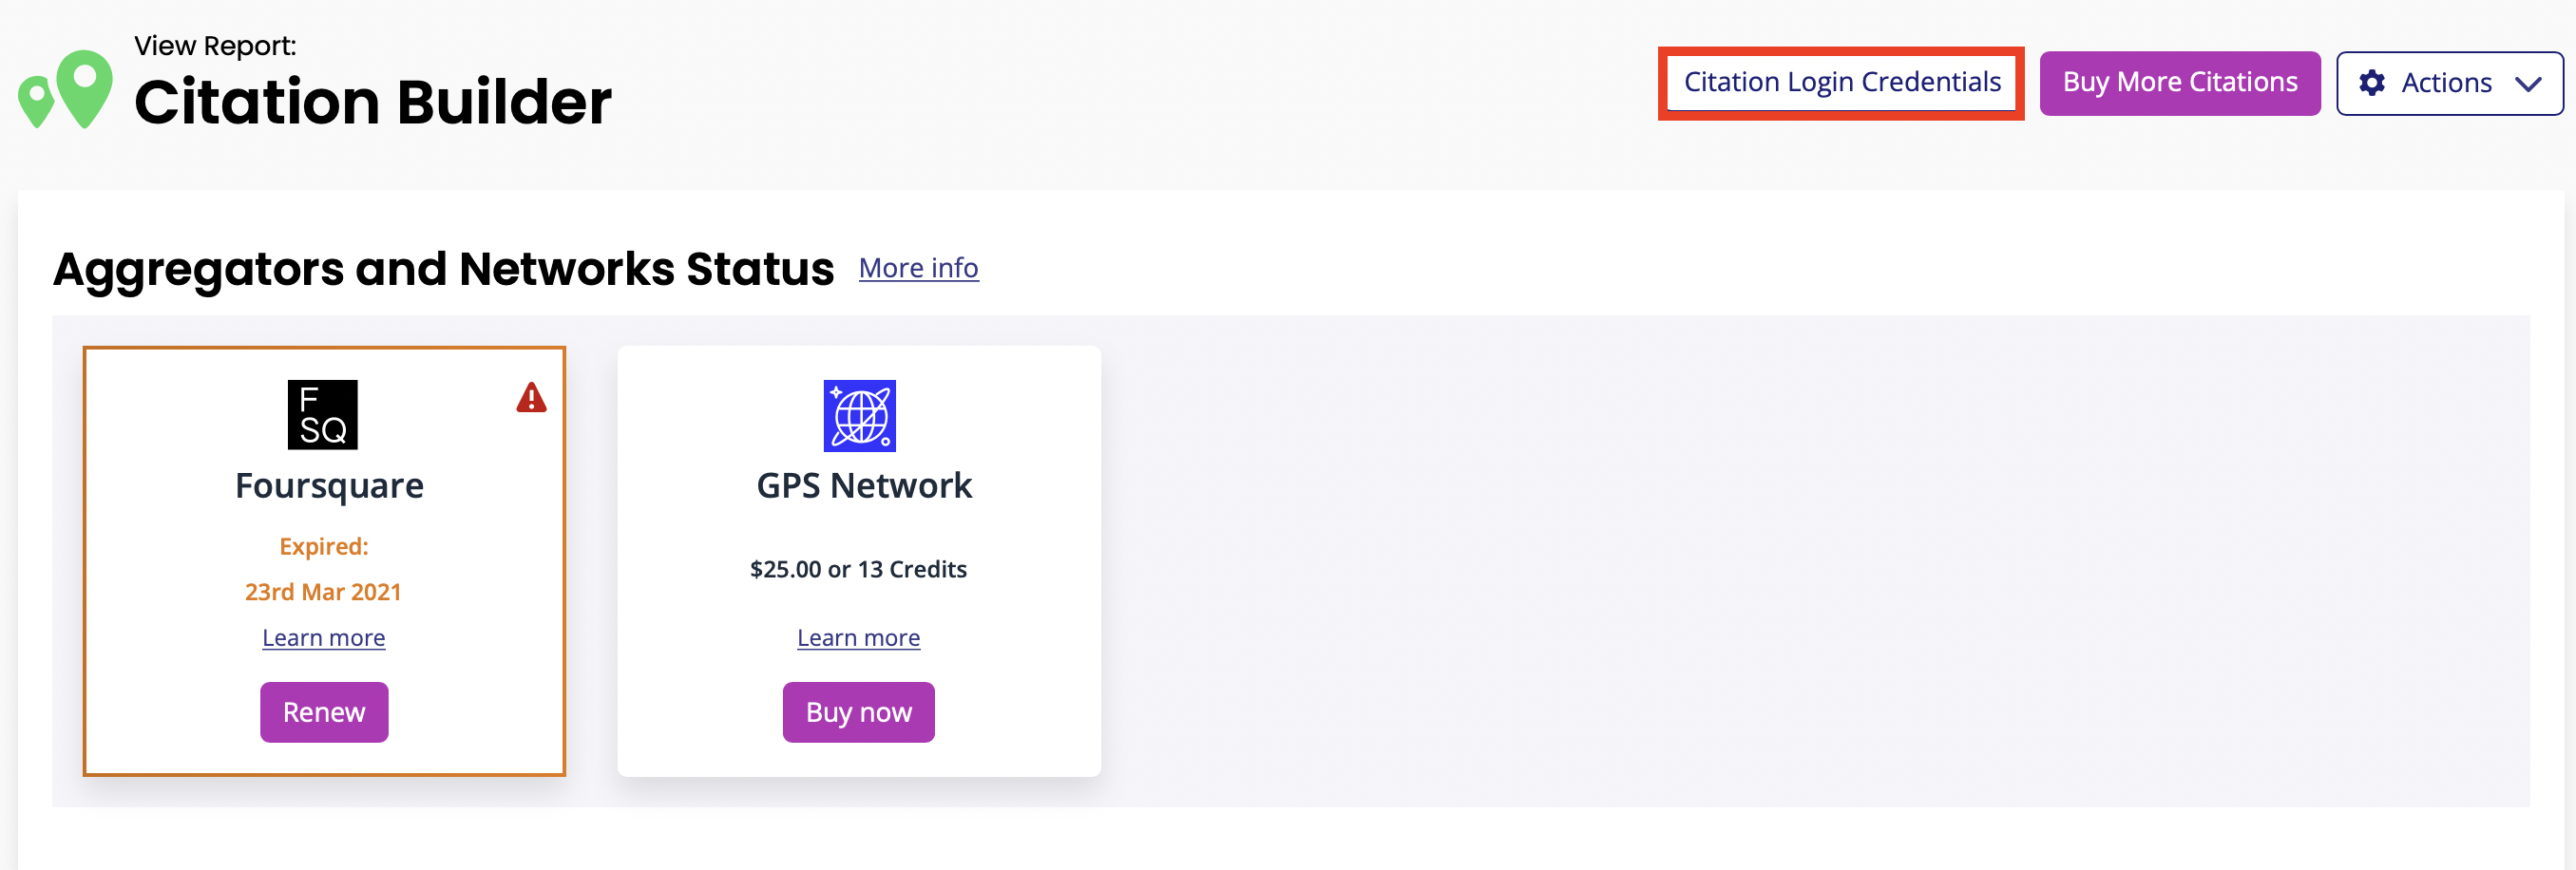Open the More info link
The image size is (2576, 870).
(x=918, y=267)
